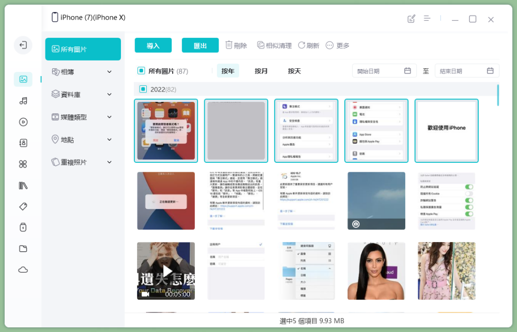Open the Contacts icon in left sidebar

(x=23, y=143)
